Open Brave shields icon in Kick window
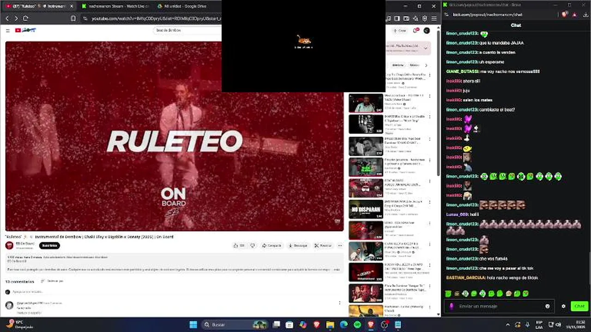 (564, 15)
